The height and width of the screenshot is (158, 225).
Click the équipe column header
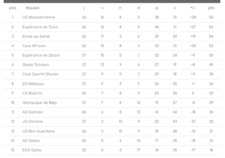click(x=32, y=8)
